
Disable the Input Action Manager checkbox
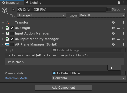click(12, 33)
